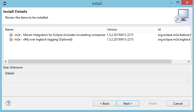Click the Details box scroll up arrow
This screenshot has height=112, width=194.
188,78
